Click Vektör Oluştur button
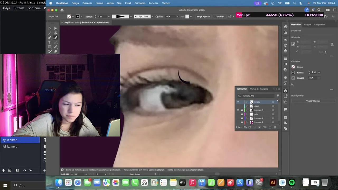The image size is (338, 190). [x=313, y=101]
